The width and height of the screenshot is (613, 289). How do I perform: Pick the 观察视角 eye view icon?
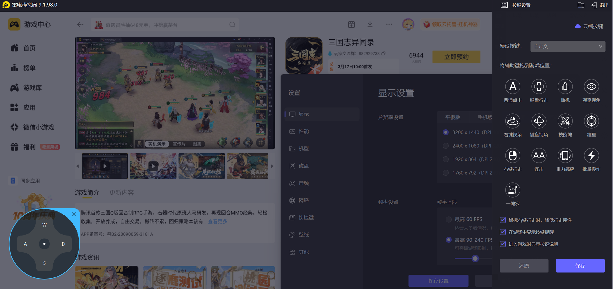click(x=591, y=87)
